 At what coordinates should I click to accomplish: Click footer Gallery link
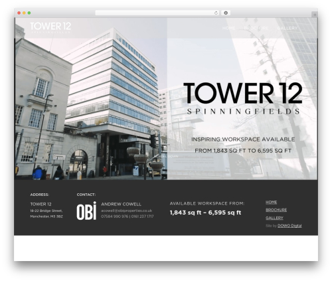click(274, 218)
